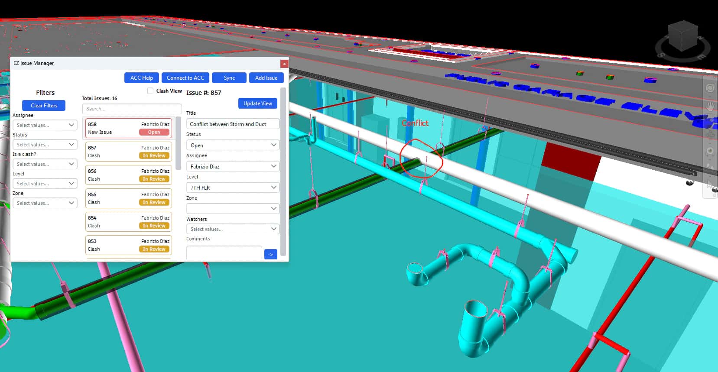Open issue 856 clash card
Screen dimensions: 718x372
click(x=129, y=175)
